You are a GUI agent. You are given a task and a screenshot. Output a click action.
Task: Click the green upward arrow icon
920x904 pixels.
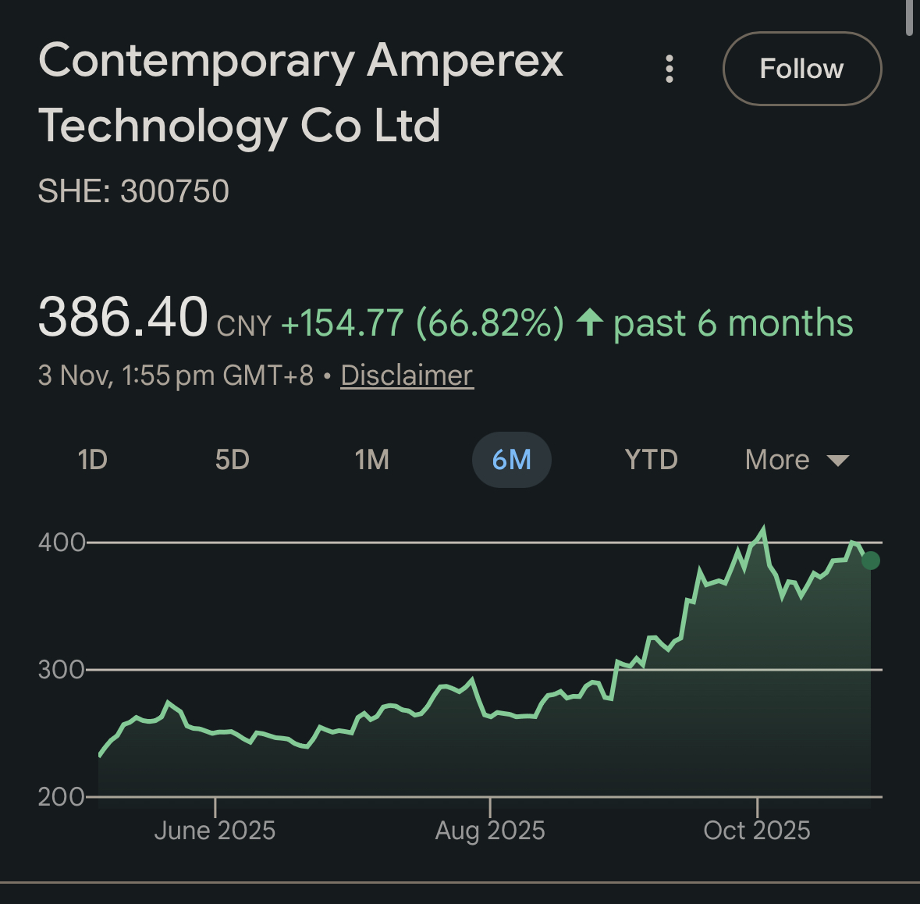click(590, 322)
